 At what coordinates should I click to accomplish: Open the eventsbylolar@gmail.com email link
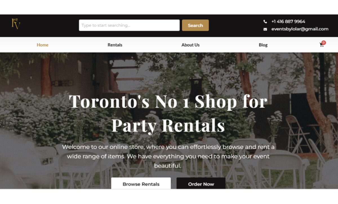(x=300, y=29)
